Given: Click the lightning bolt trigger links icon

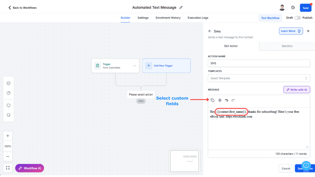Looking at the screenshot, I should point(220,100).
